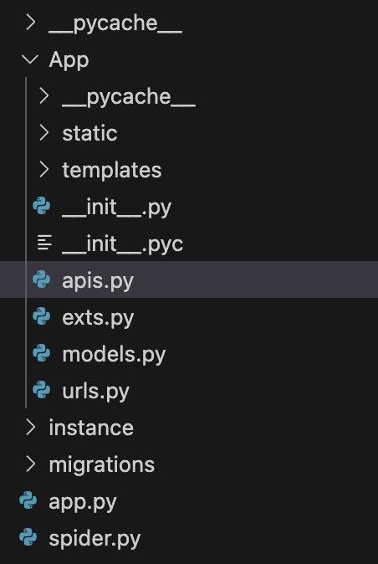Expand the __pycache__ chevron inside App

click(44, 96)
